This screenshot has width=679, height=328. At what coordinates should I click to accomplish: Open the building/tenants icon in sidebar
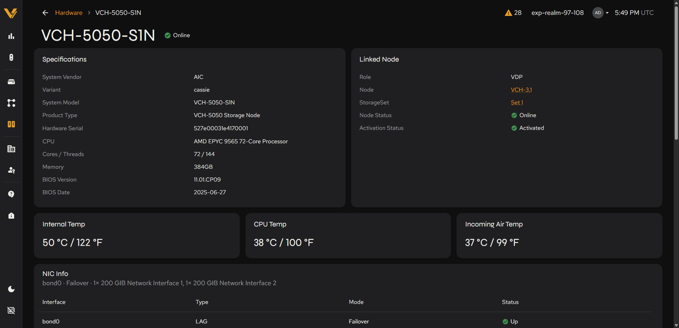pos(11,149)
